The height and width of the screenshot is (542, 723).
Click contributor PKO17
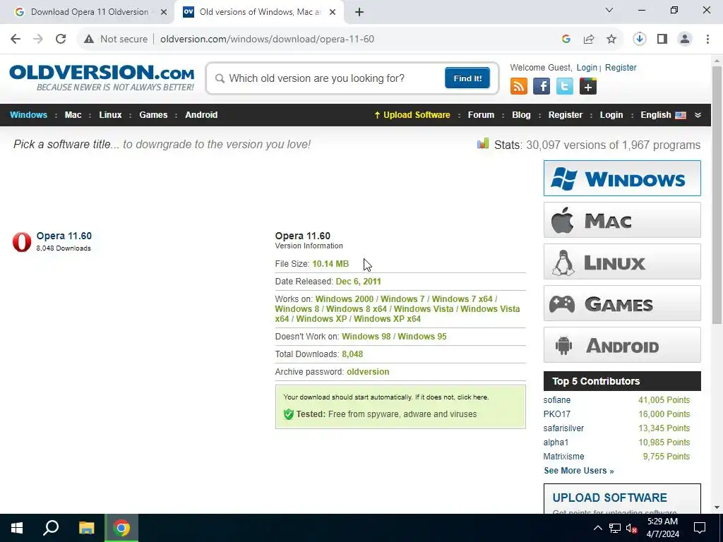pos(556,414)
